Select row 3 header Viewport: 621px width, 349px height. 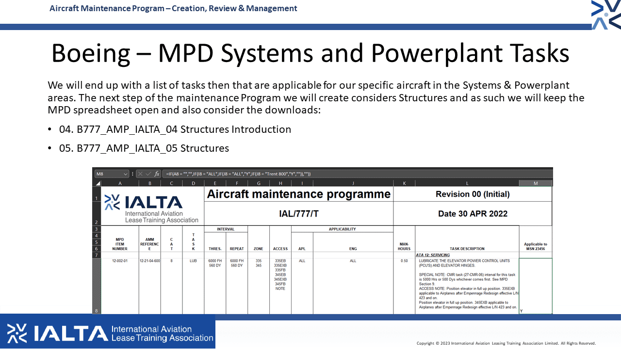(x=97, y=229)
